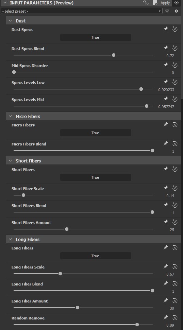Reset Random Remove value

pos(175,317)
